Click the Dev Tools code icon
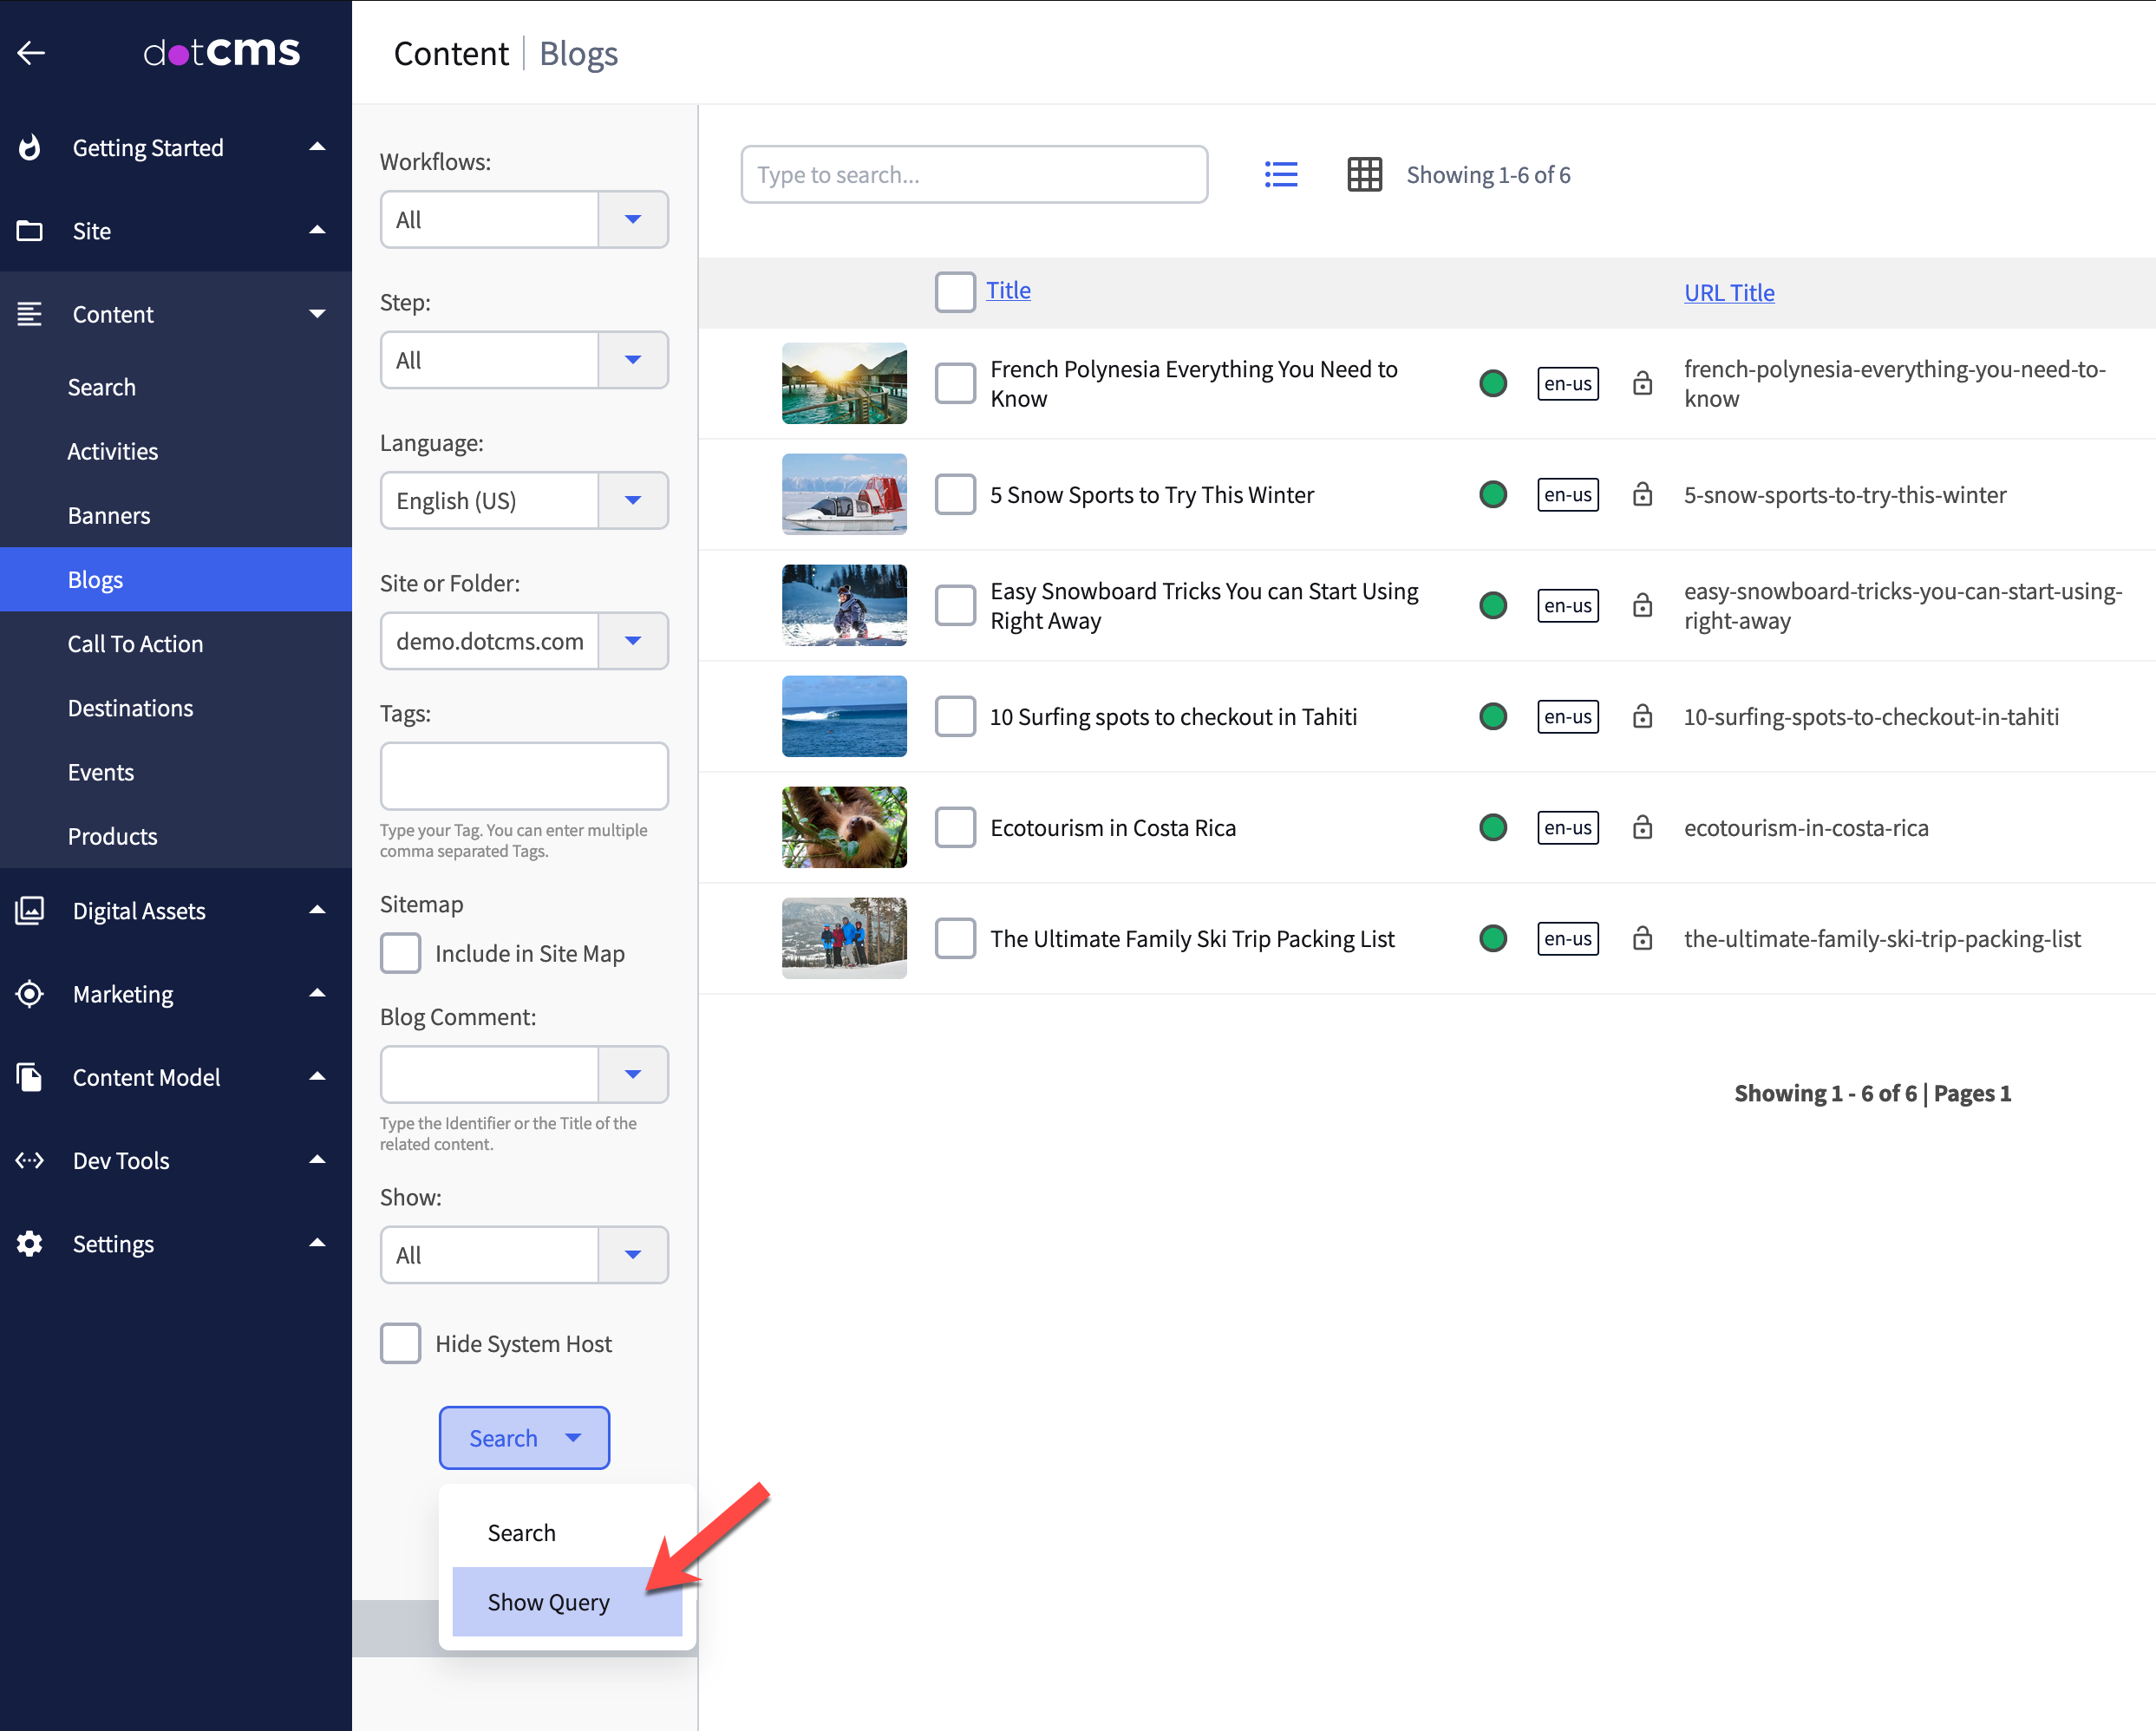 [30, 1161]
